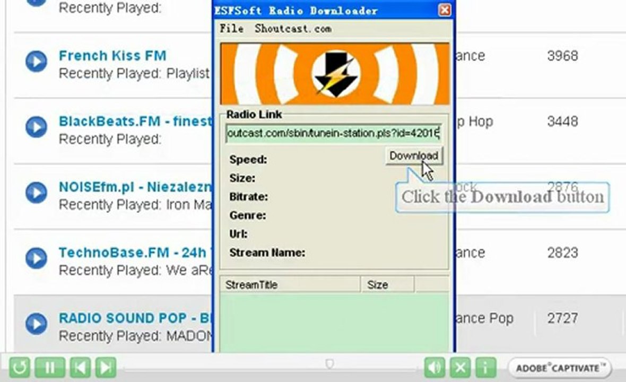
Task: Rewind the Captivate playback to start
Action: (19, 367)
